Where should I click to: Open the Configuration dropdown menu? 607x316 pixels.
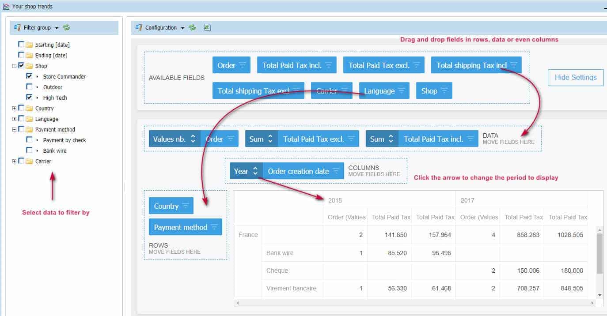coord(182,28)
